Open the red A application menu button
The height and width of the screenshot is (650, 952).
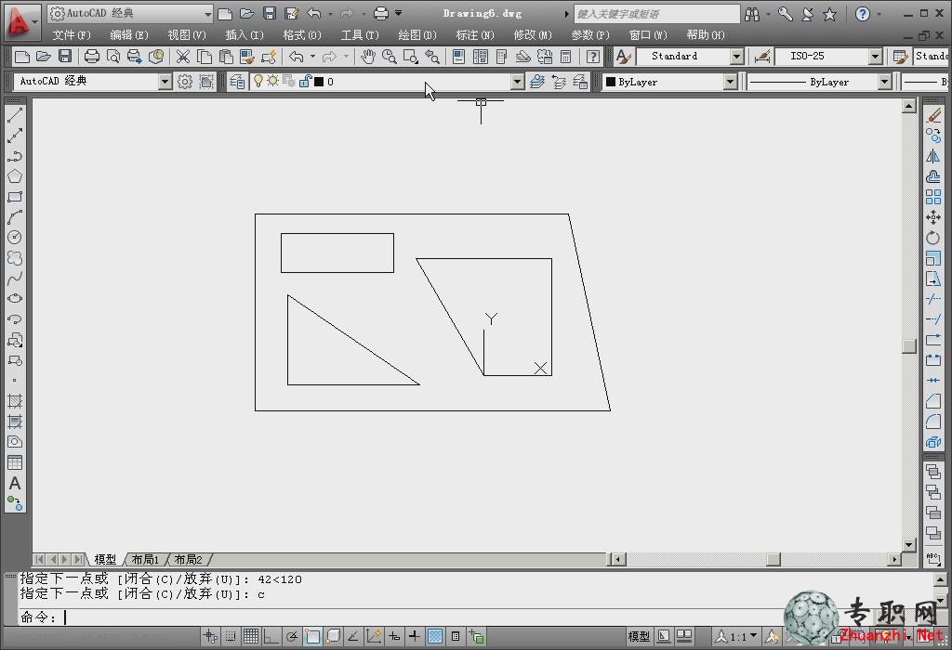click(22, 21)
